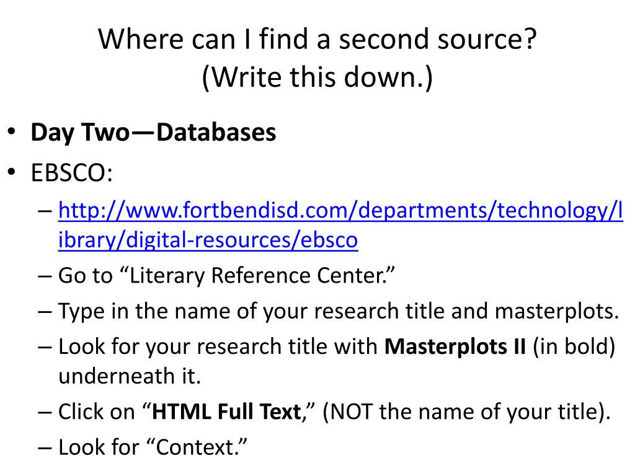Click the '(NOT the name of your title)' text

(x=466, y=412)
